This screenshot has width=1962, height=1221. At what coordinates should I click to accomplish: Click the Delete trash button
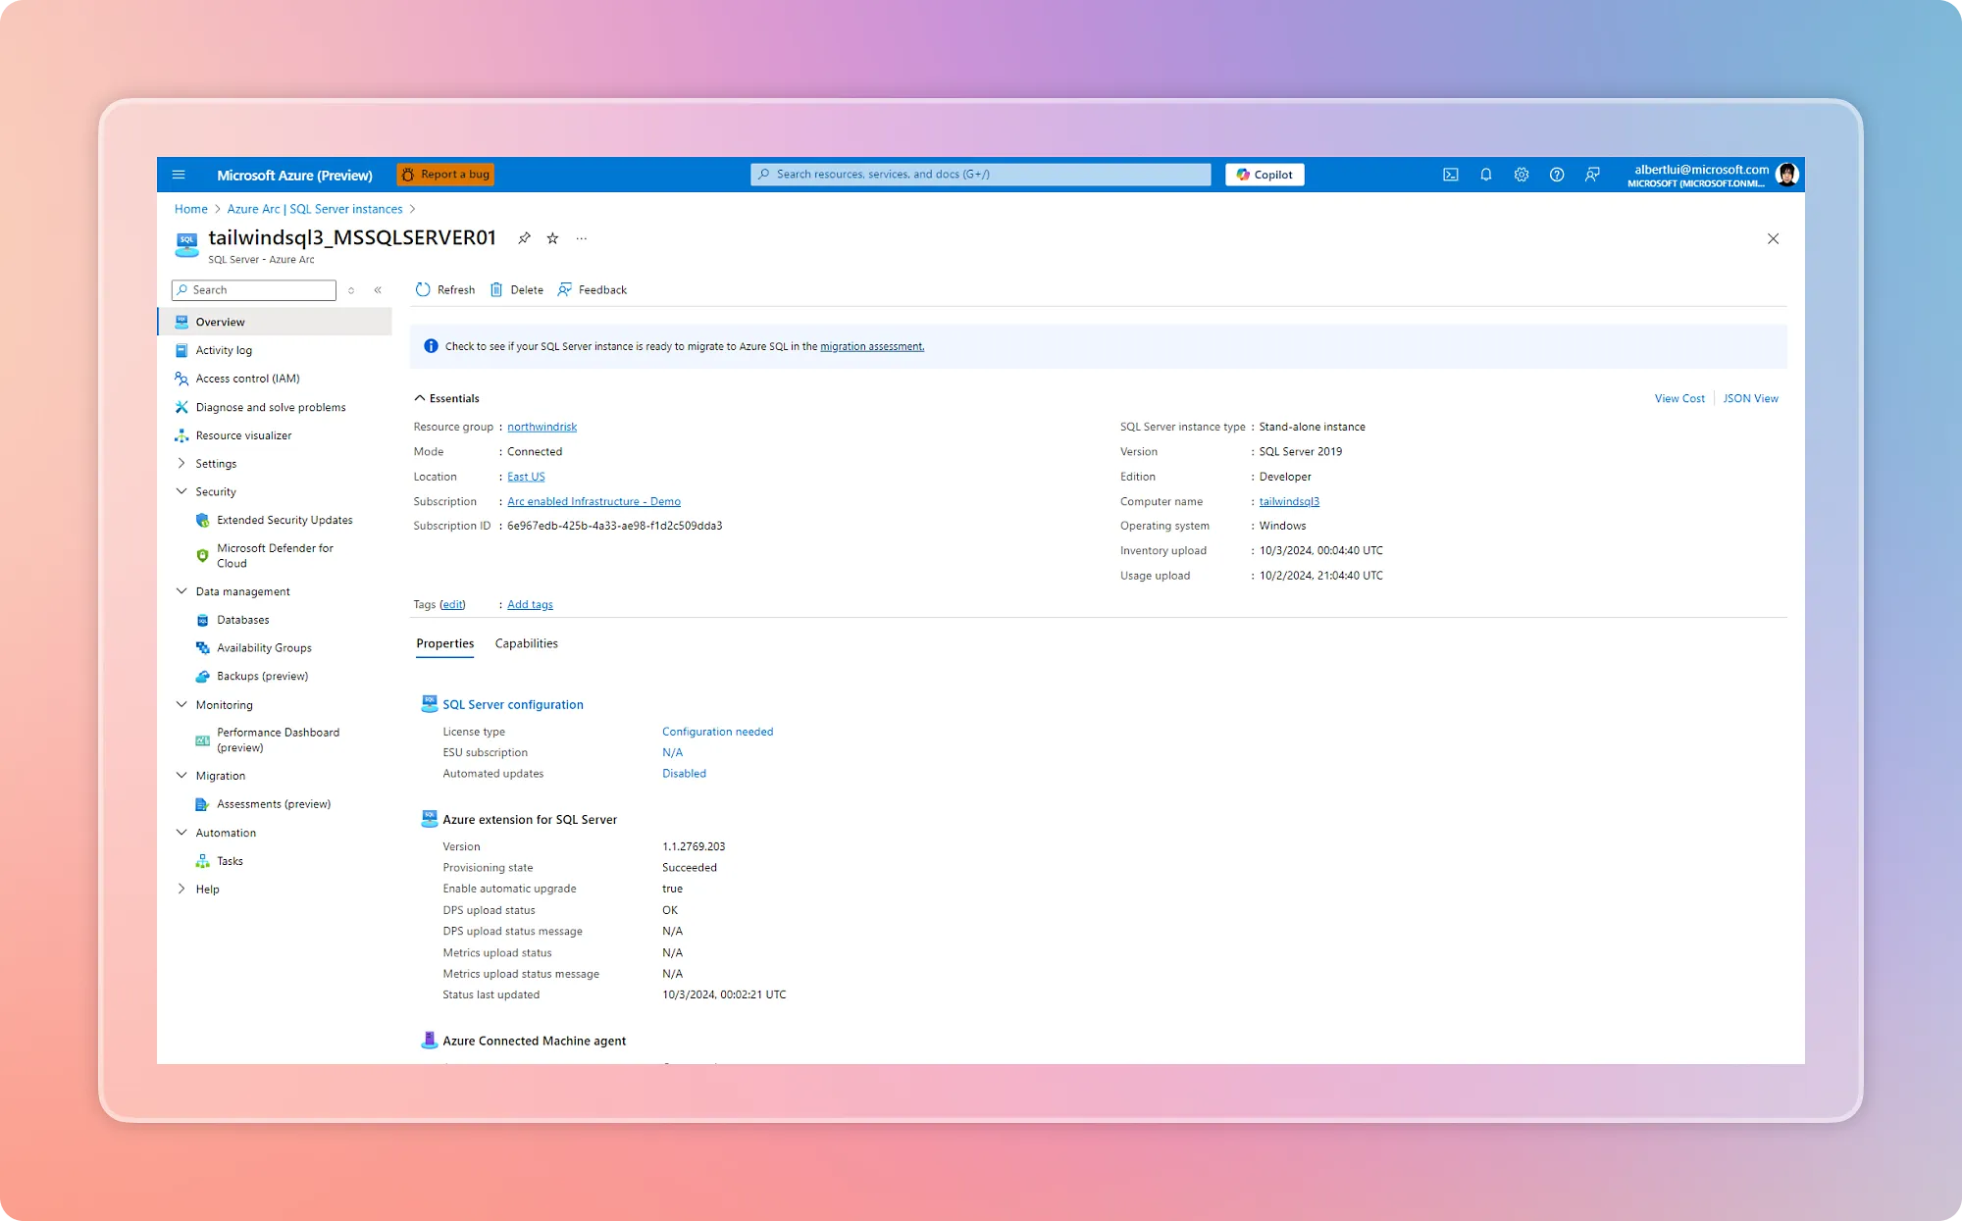point(517,290)
